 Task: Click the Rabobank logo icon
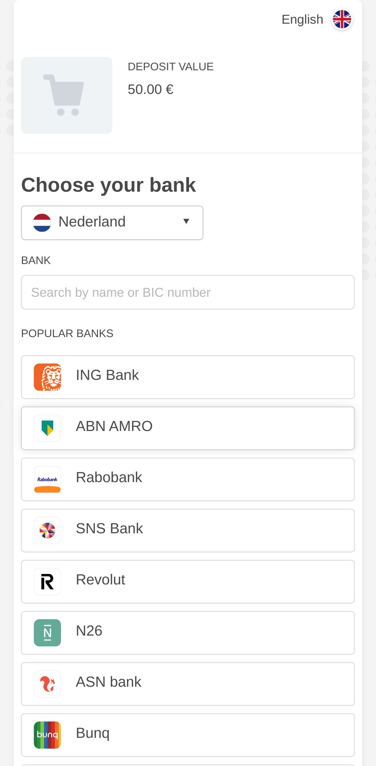[x=47, y=479]
